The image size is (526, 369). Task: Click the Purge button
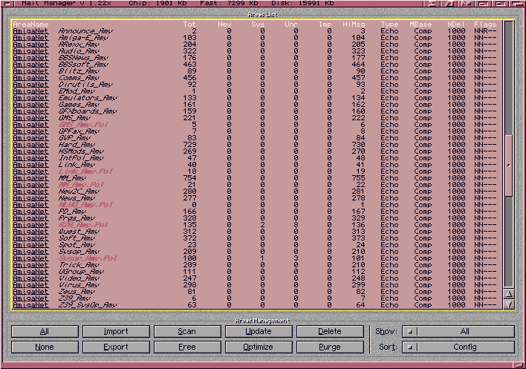[x=329, y=347]
